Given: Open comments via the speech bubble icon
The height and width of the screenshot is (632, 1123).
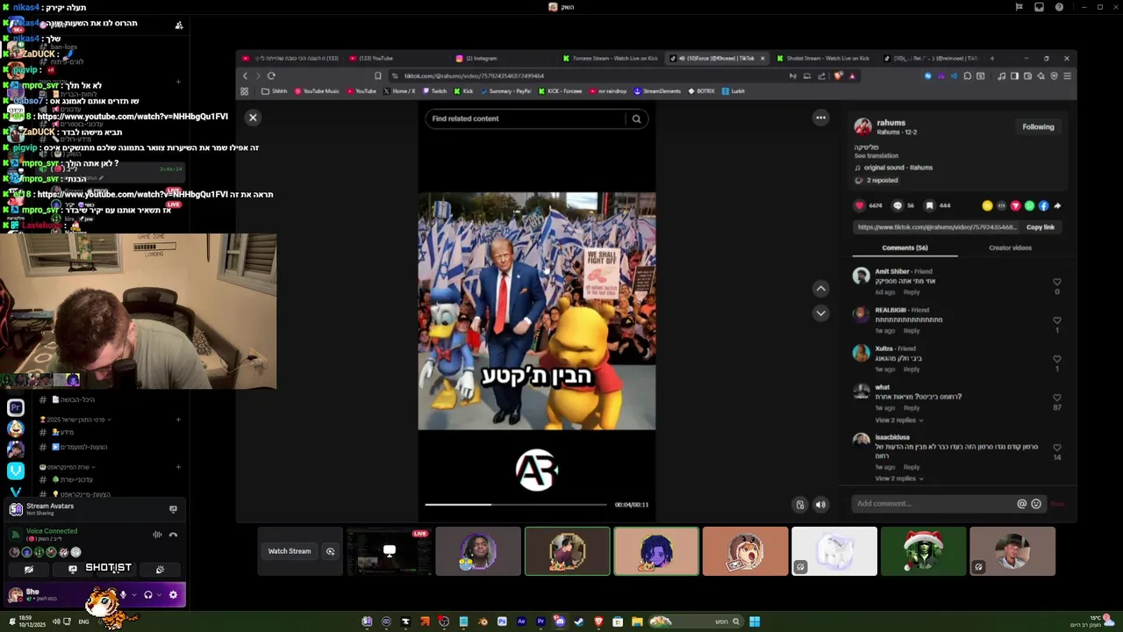Looking at the screenshot, I should [897, 205].
